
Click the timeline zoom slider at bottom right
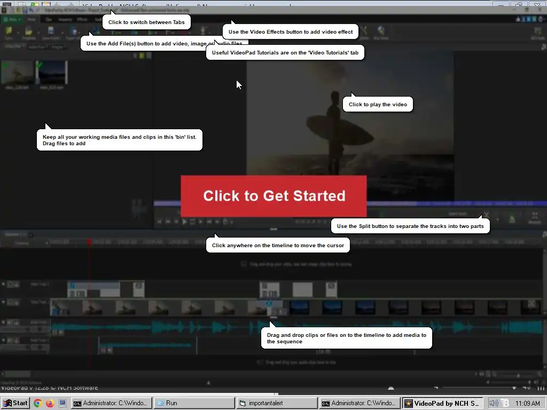(518, 375)
